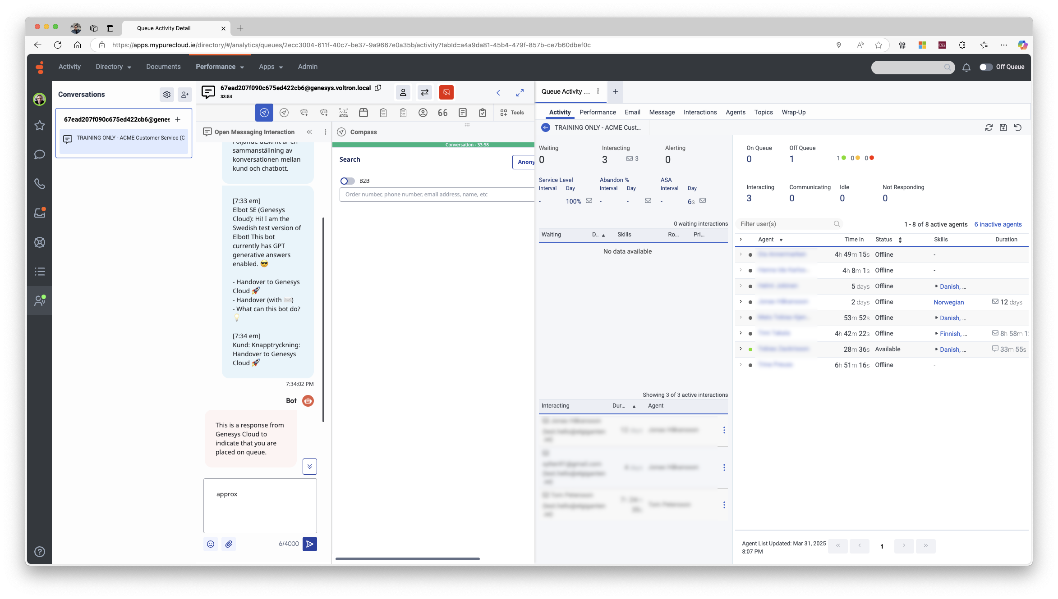Viewport: 1058px width, 599px height.
Task: Open the Inbox icon in the sidebar
Action: pyautogui.click(x=40, y=213)
